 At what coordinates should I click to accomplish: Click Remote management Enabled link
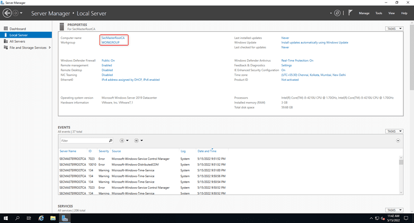coord(107,65)
